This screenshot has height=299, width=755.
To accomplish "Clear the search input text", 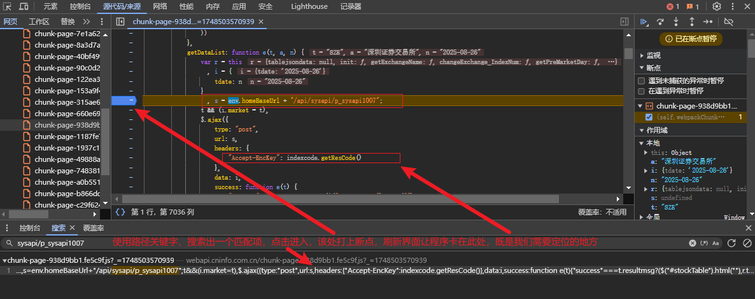I will click(x=693, y=243).
